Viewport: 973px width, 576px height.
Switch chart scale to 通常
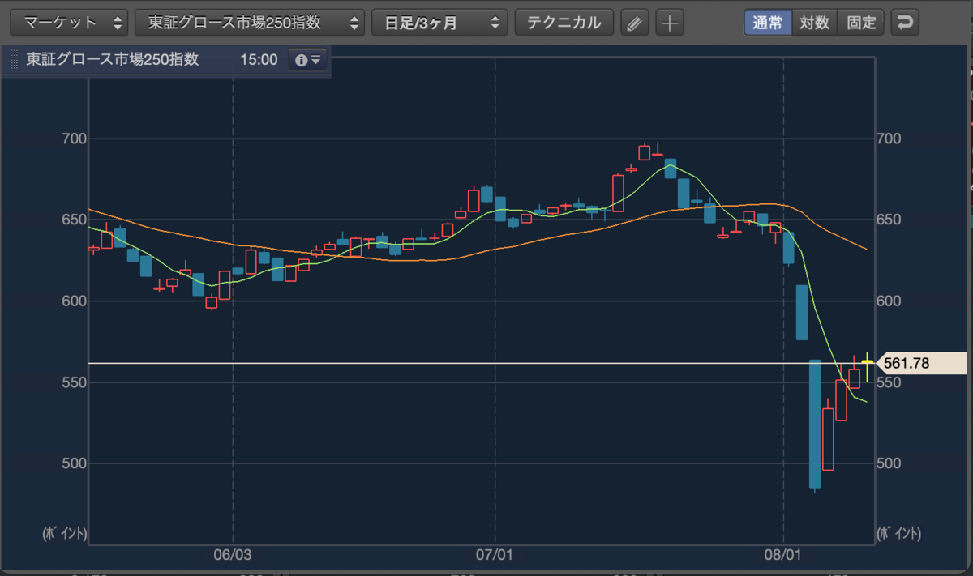[766, 23]
